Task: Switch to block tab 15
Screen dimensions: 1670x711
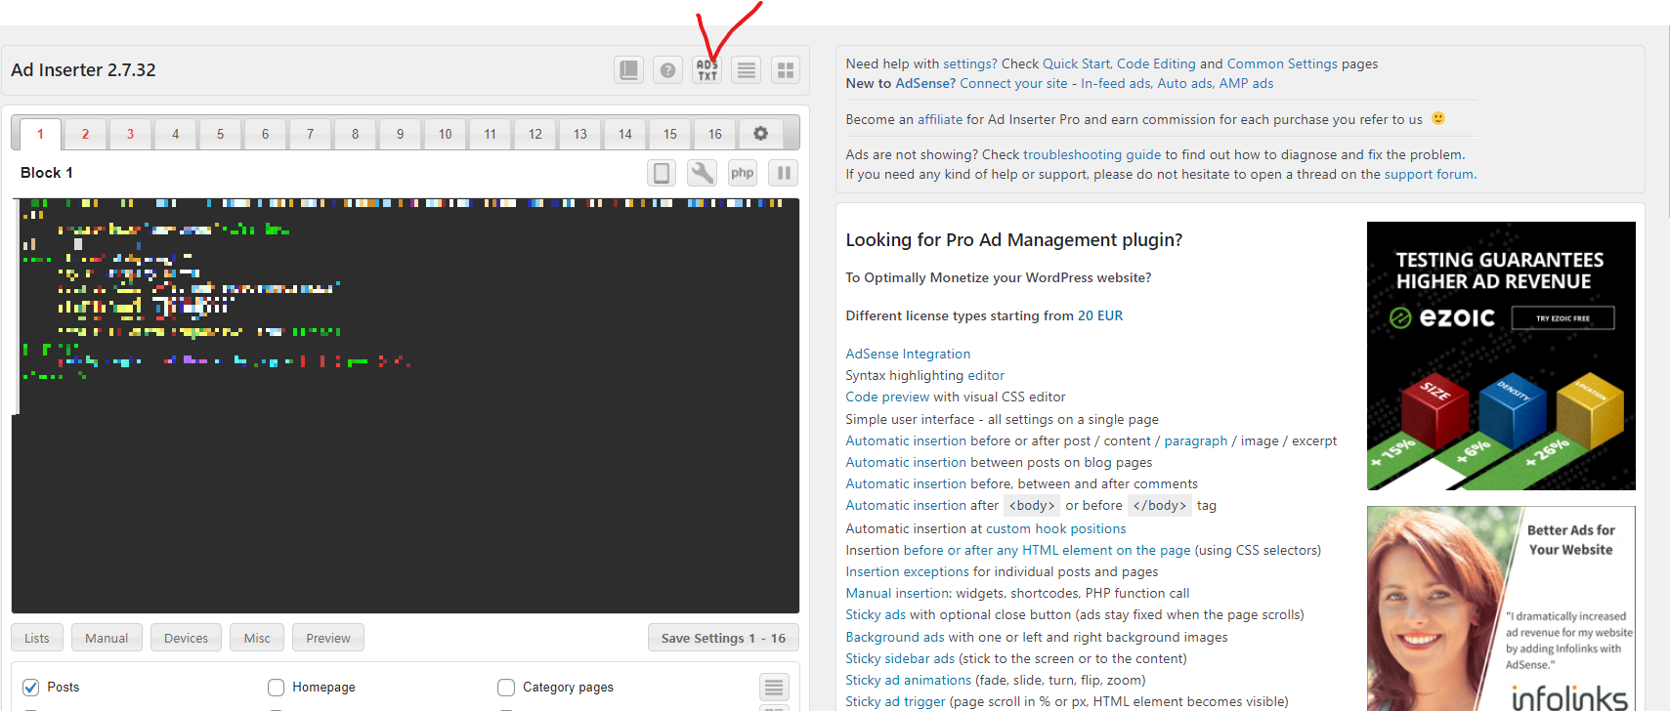Action: [x=669, y=134]
